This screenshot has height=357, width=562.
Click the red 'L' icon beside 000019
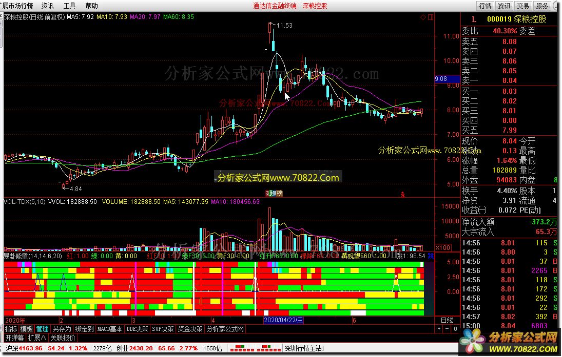pos(474,19)
